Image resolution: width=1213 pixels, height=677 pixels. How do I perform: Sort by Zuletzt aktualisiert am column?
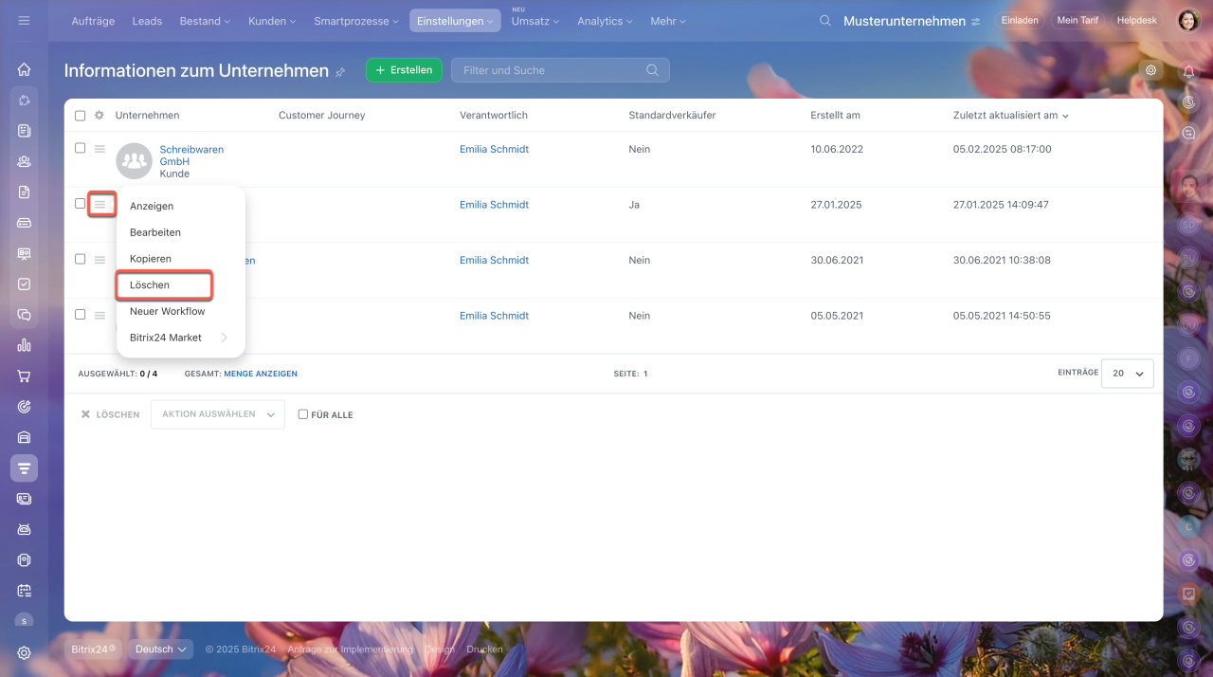(1011, 116)
